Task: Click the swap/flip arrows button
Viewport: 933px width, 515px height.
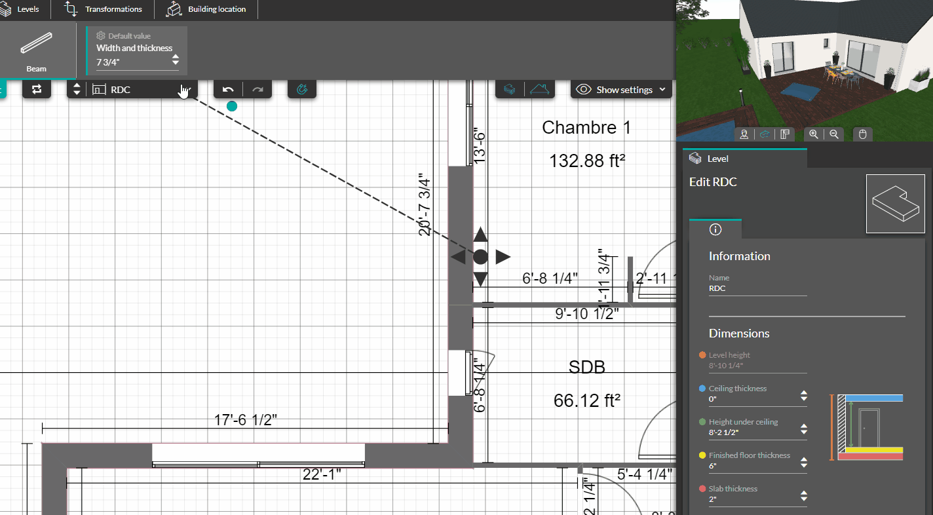Action: point(37,89)
